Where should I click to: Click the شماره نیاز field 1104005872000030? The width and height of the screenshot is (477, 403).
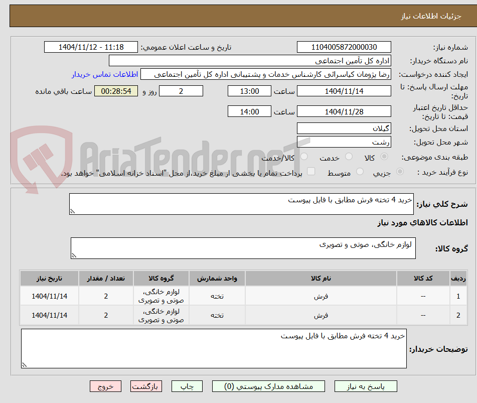tap(344, 47)
